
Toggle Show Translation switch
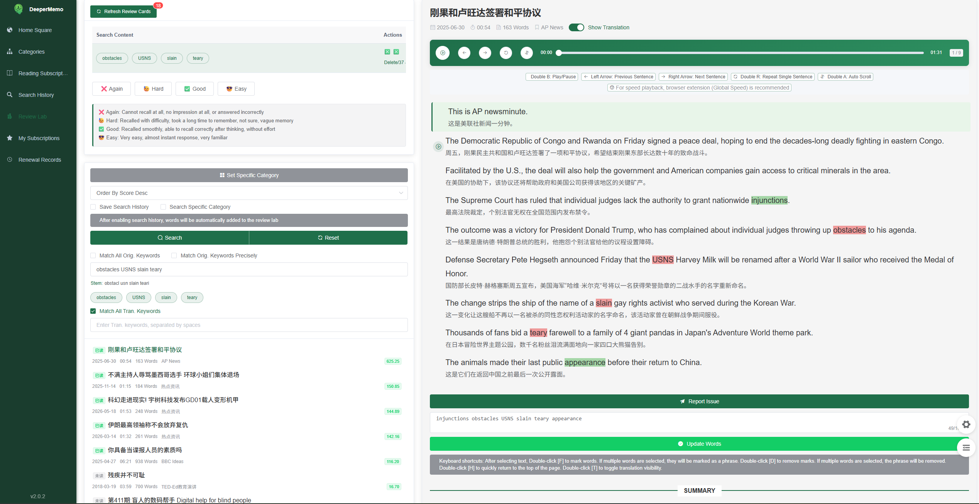pyautogui.click(x=577, y=27)
